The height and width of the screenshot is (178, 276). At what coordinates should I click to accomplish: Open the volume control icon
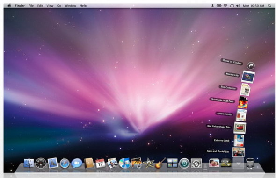pyautogui.click(x=238, y=6)
